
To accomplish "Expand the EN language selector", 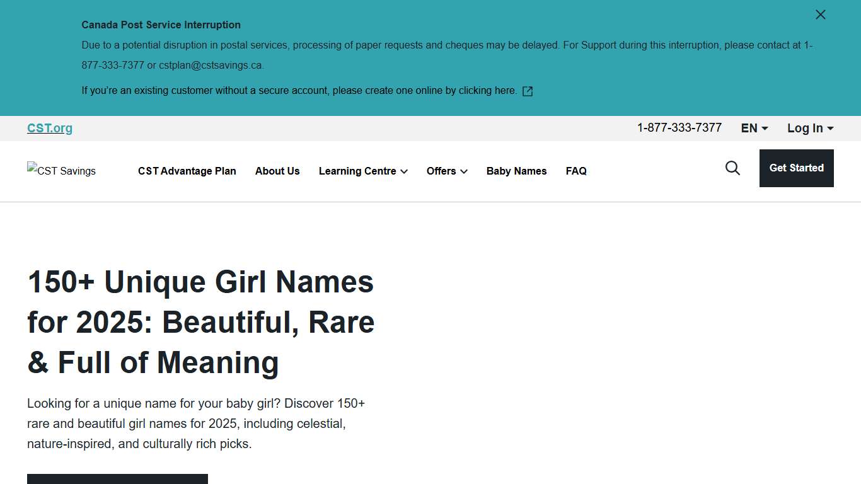I will pyautogui.click(x=754, y=128).
